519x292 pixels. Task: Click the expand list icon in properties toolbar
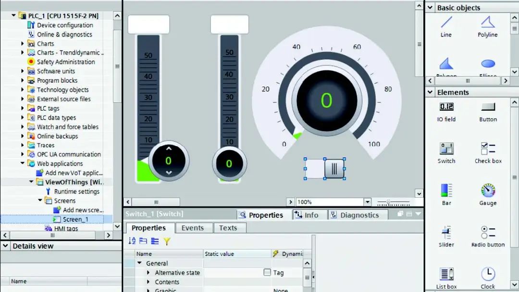155,241
